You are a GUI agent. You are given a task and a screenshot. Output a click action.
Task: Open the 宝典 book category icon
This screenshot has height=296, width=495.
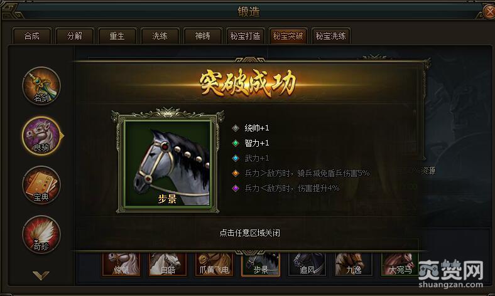[x=41, y=185]
